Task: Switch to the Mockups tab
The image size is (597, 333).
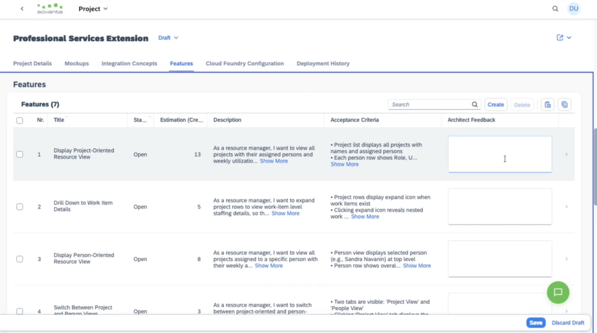Action: [x=76, y=64]
